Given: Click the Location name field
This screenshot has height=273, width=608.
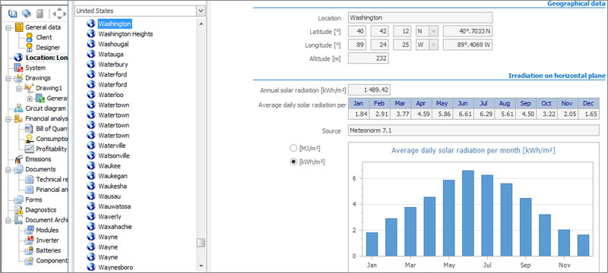Looking at the screenshot, I should click(x=420, y=17).
